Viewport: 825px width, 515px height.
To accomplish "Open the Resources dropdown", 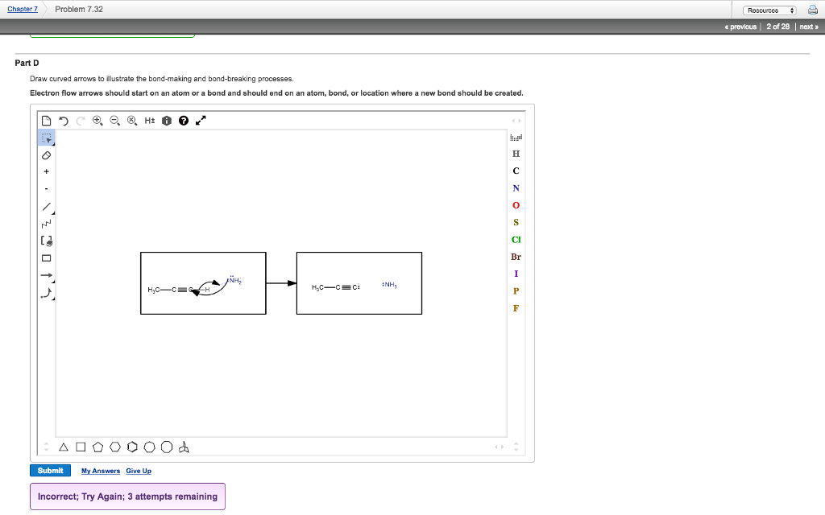I will pos(767,10).
